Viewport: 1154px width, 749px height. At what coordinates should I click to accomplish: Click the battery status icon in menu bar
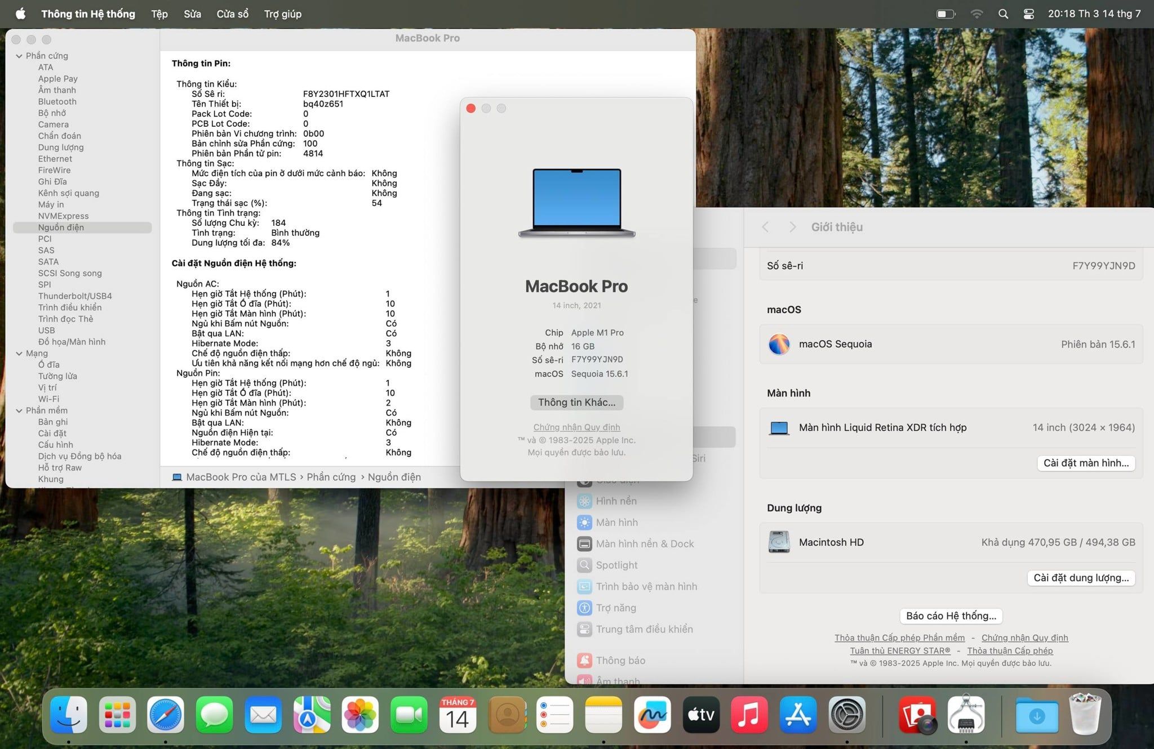coord(946,14)
